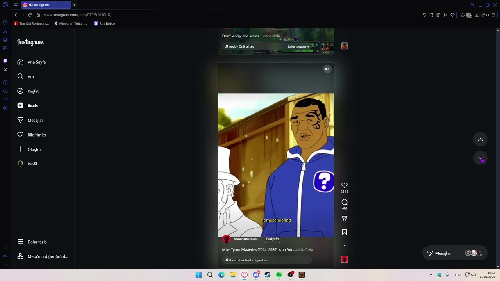Open theeculturebeat profile name
Viewport: 500px width, 281px height.
245,239
